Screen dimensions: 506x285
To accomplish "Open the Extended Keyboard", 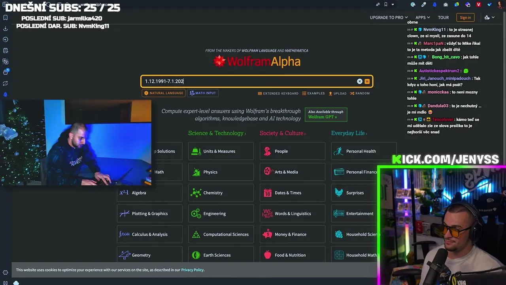I will (x=278, y=93).
